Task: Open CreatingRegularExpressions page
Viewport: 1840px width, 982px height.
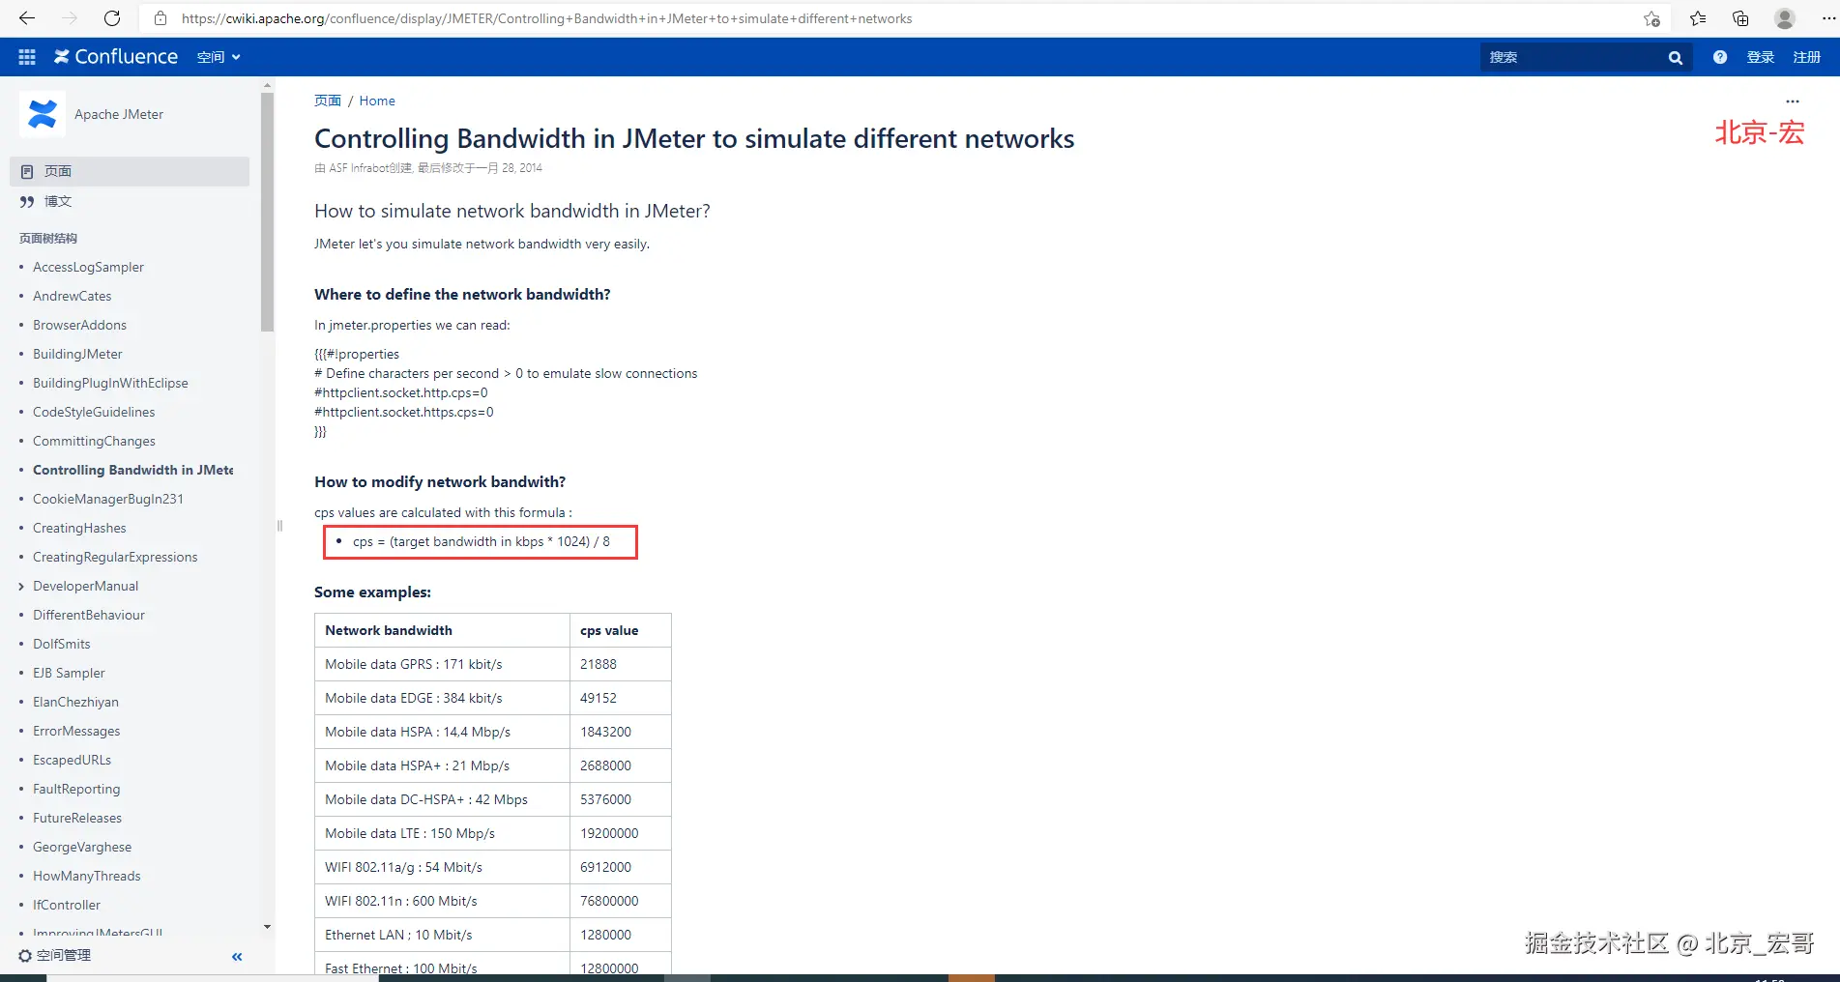Action: click(115, 557)
